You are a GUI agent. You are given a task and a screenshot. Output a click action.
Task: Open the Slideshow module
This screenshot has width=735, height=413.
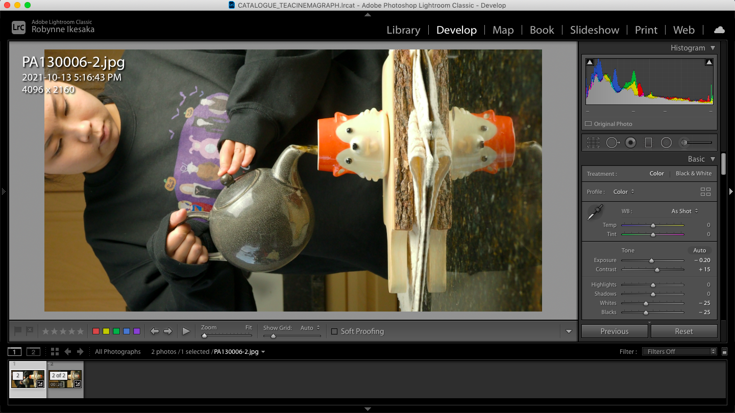click(x=594, y=30)
